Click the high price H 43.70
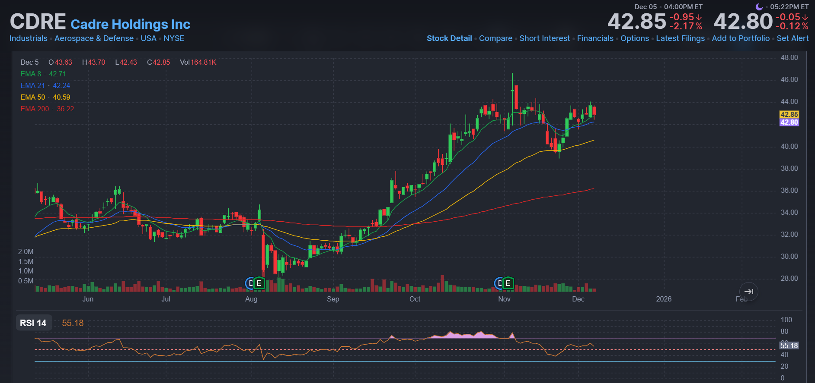 [x=93, y=62]
